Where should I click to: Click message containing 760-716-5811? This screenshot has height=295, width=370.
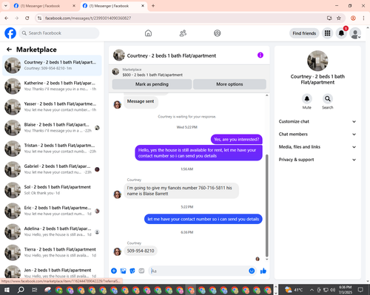181,191
